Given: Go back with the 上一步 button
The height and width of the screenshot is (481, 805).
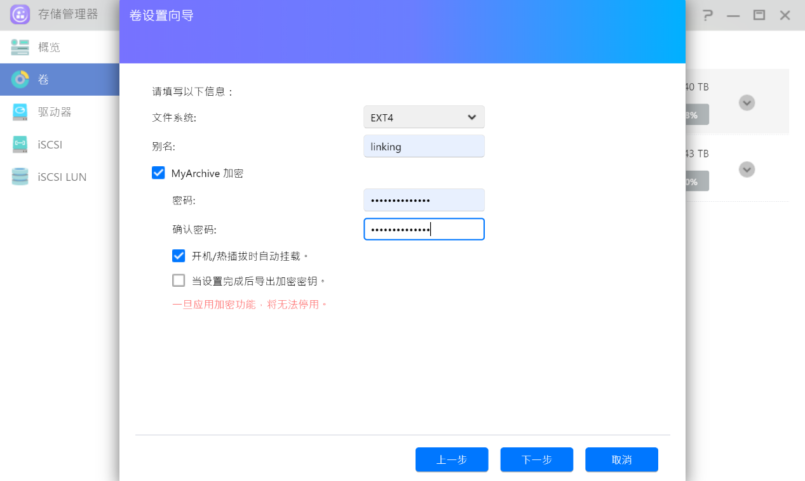Looking at the screenshot, I should [x=452, y=459].
